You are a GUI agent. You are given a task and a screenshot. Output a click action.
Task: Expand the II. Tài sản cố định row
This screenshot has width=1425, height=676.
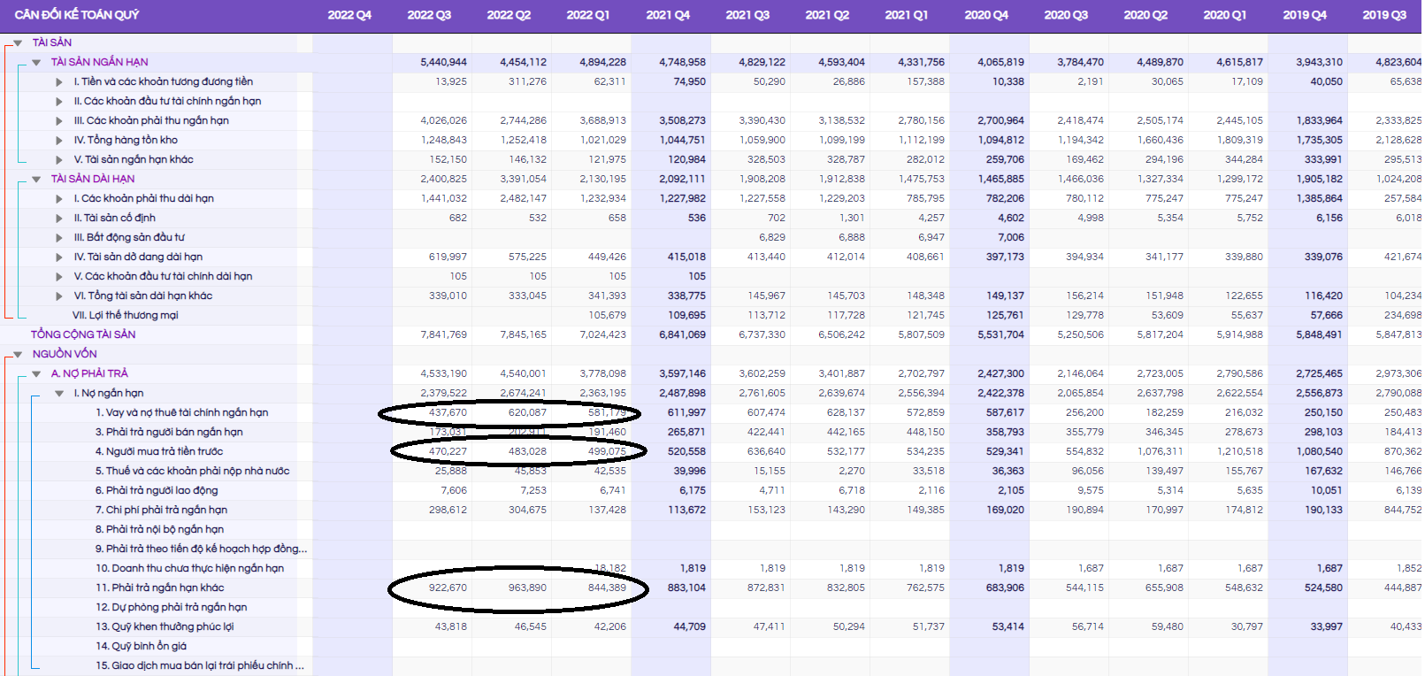[x=59, y=219]
